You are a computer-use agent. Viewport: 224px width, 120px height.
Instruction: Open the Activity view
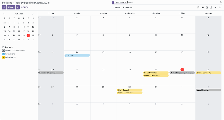click(x=220, y=7)
